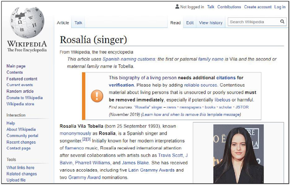Focus the Search Wikipedia field

point(257,22)
